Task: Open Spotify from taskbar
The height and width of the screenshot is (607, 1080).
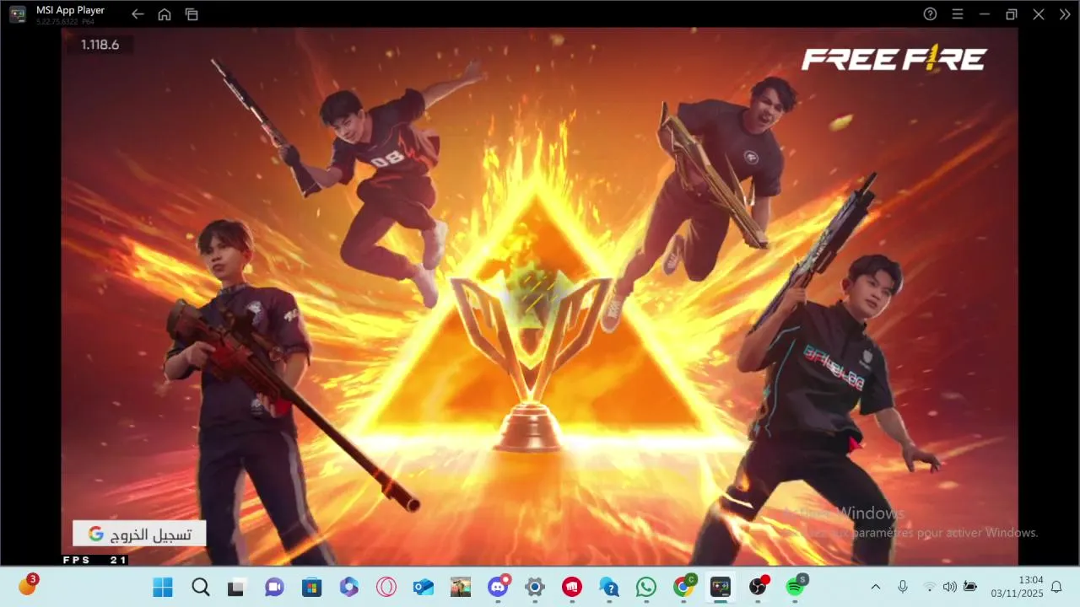Action: [795, 587]
